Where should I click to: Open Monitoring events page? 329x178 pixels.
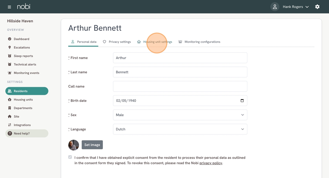pos(27,73)
